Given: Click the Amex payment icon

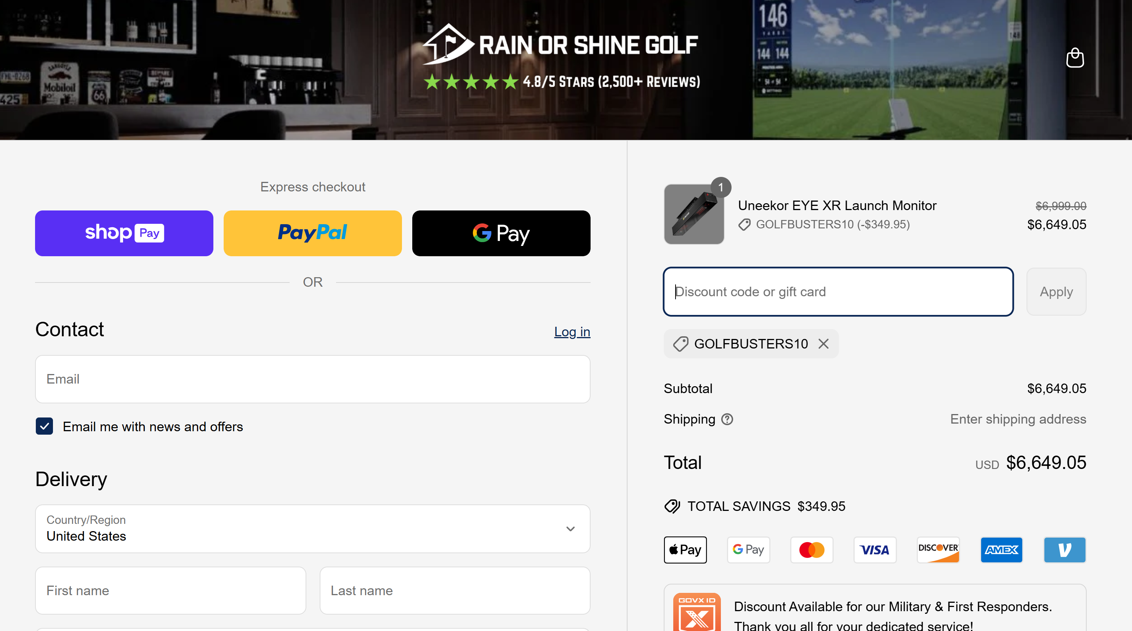Looking at the screenshot, I should 1001,550.
